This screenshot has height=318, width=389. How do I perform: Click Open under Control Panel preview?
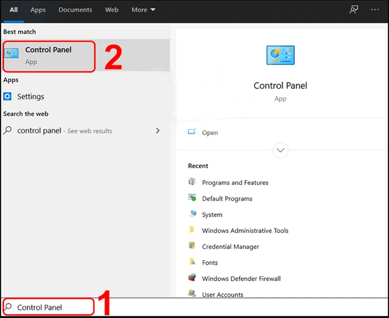tap(210, 133)
